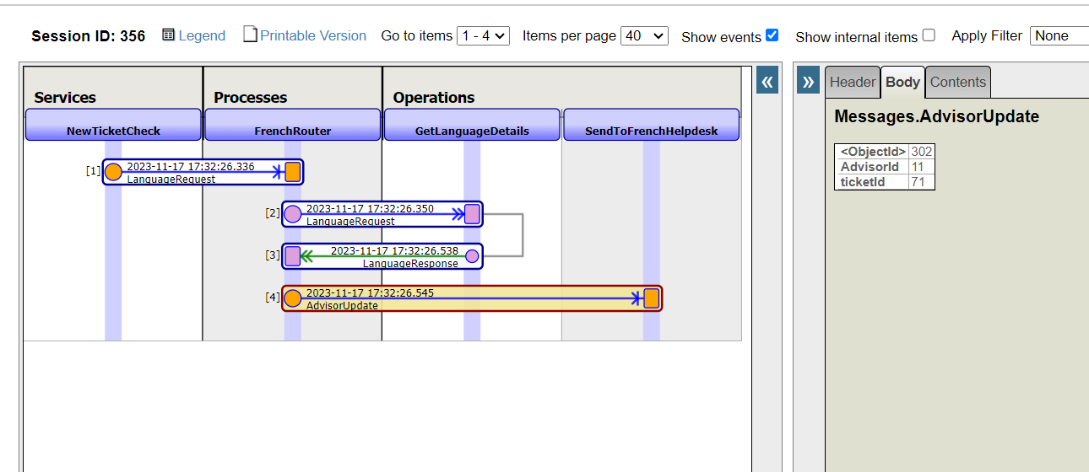Switch to the Contents tab
Screen dimensions: 1089x472
(x=957, y=82)
